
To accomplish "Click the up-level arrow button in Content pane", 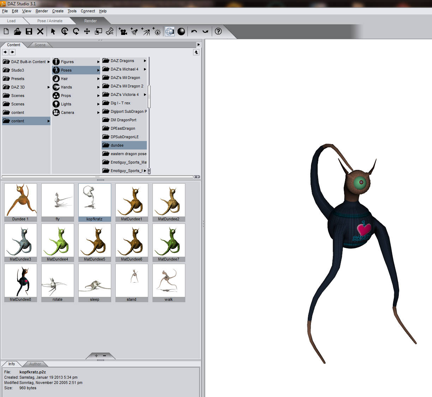I will click(x=196, y=52).
